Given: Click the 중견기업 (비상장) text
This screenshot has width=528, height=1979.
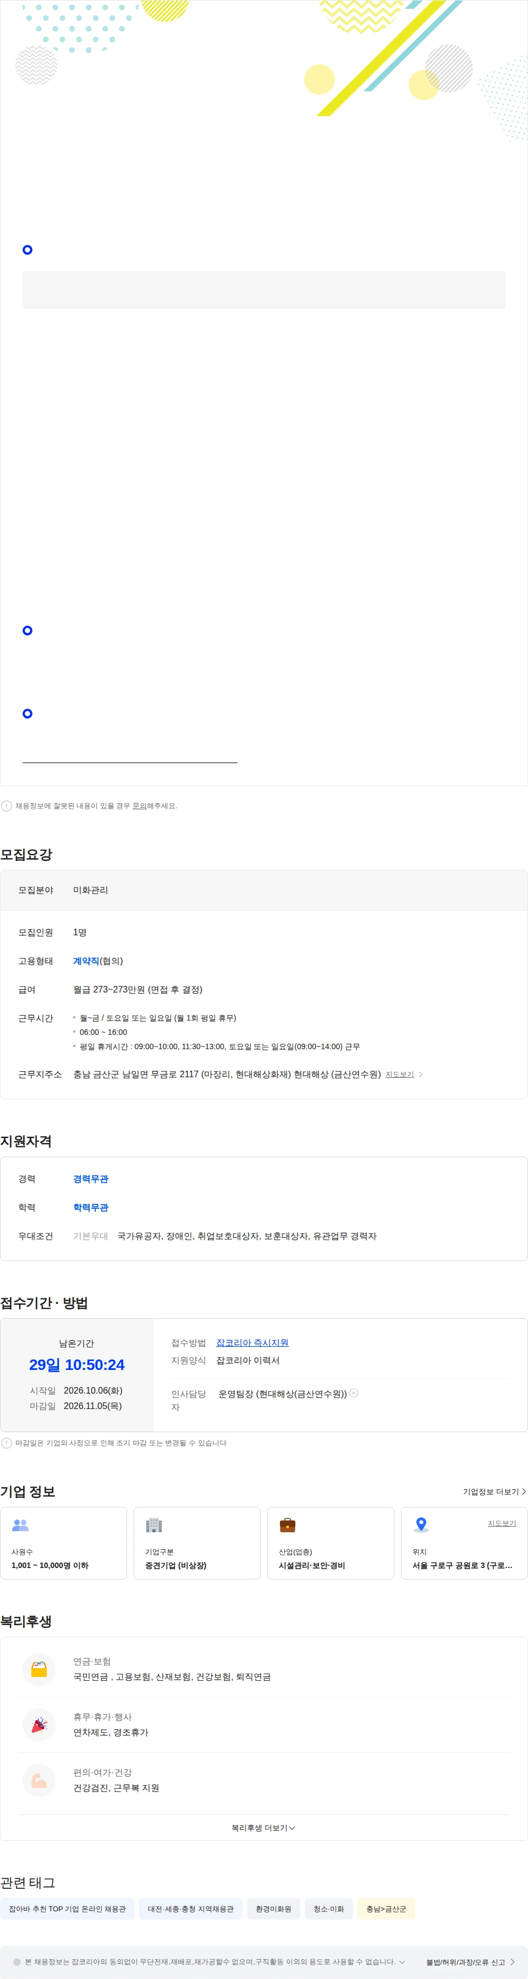Looking at the screenshot, I should coord(176,1565).
